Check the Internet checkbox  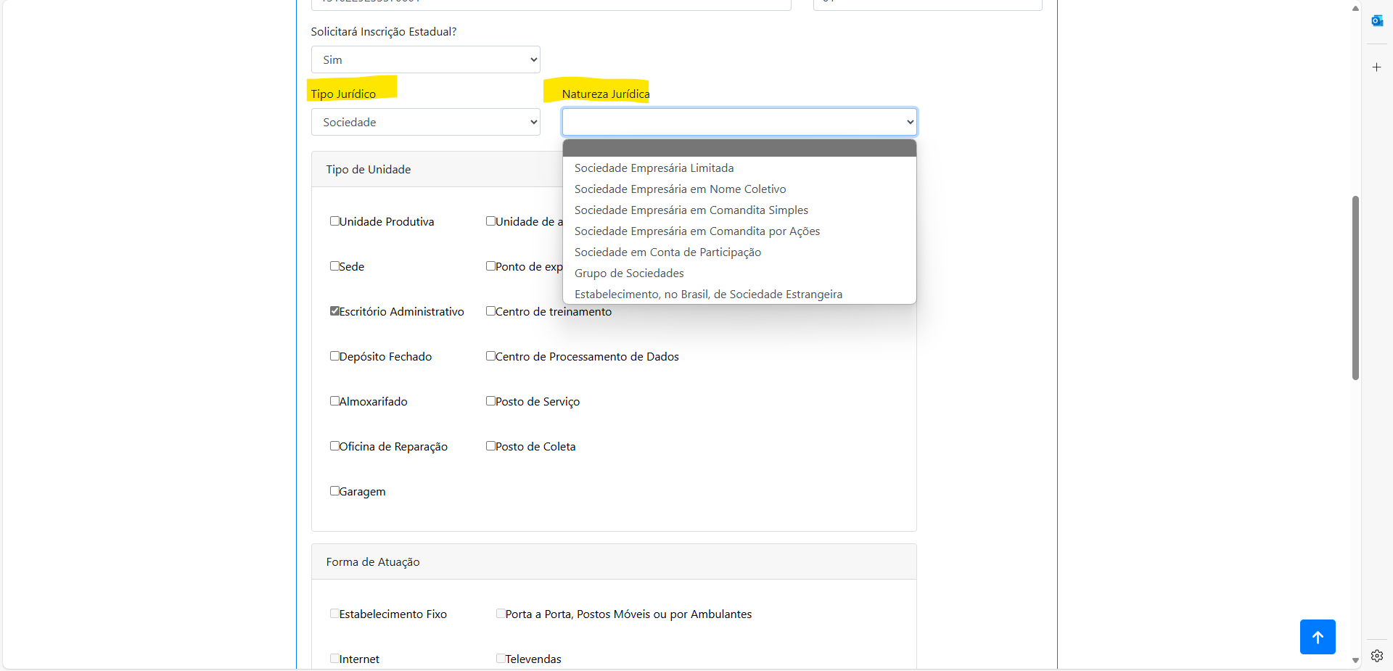pyautogui.click(x=334, y=659)
